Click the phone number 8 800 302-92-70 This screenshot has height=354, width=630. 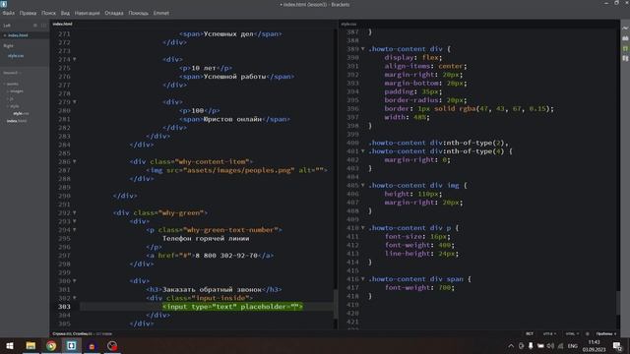[226, 256]
